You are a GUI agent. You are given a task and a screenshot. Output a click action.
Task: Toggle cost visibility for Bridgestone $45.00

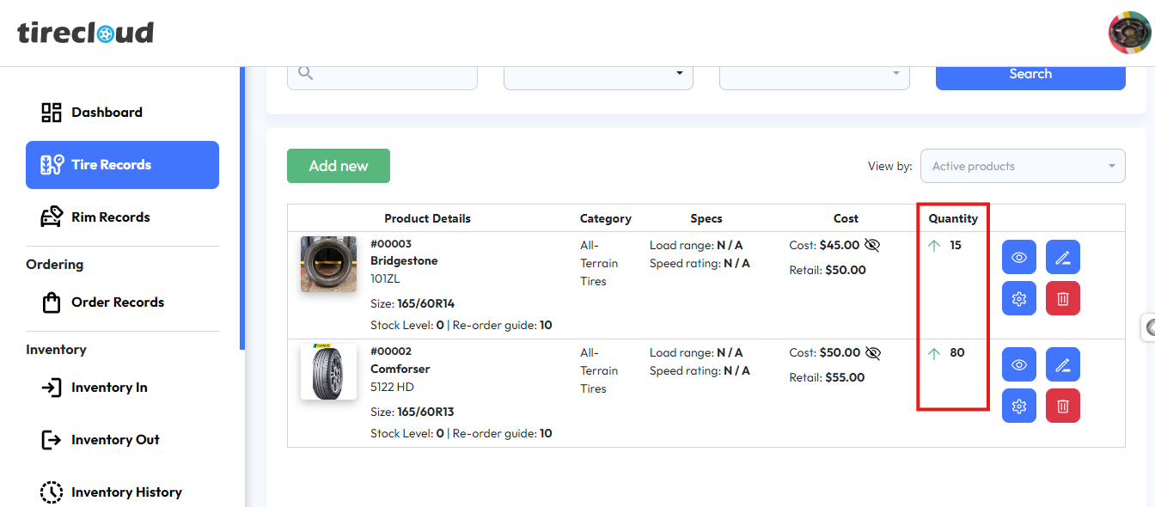872,246
